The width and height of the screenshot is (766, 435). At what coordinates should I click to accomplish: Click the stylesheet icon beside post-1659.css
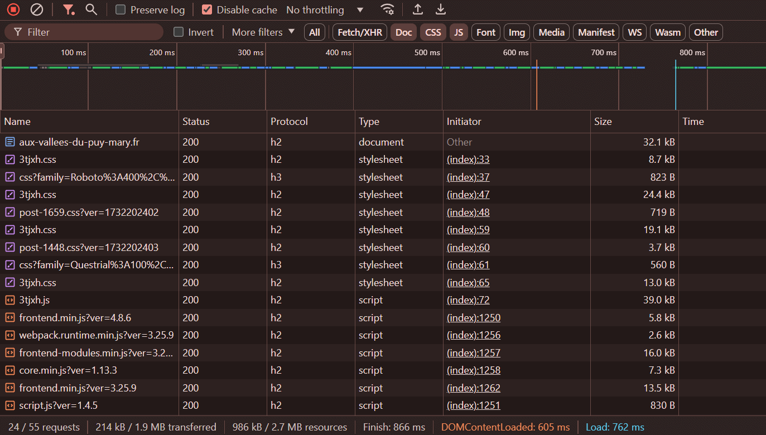click(9, 212)
